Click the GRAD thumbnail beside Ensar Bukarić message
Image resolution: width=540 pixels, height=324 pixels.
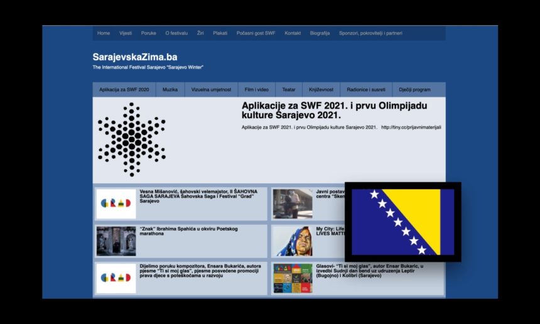click(x=116, y=278)
